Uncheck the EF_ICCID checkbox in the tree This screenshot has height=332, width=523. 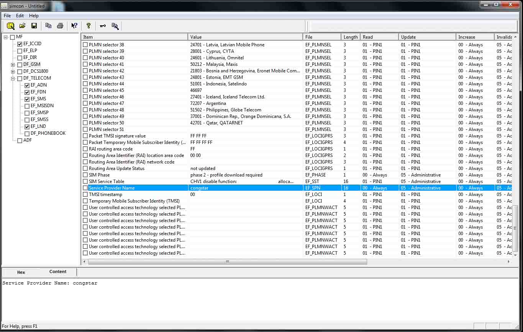(x=20, y=44)
